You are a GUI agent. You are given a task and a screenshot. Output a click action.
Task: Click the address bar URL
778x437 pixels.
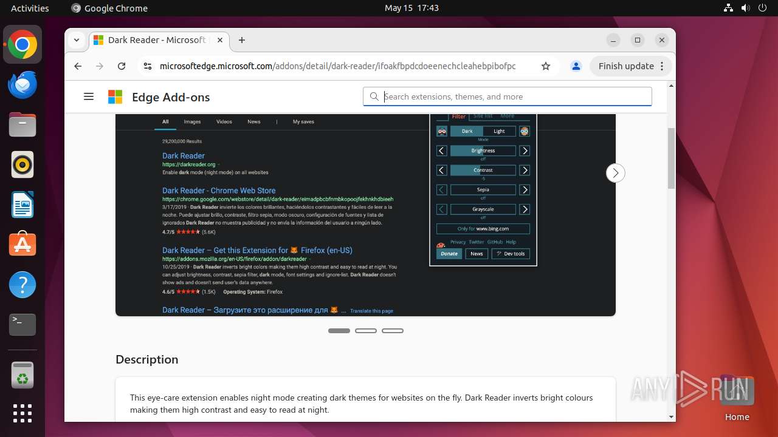(337, 66)
